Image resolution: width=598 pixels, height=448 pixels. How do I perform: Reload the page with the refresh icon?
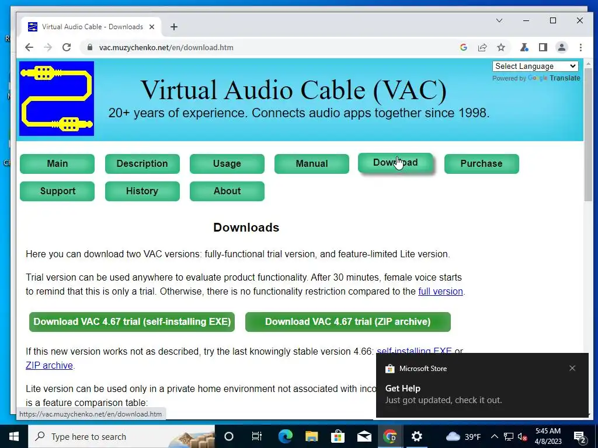point(67,47)
